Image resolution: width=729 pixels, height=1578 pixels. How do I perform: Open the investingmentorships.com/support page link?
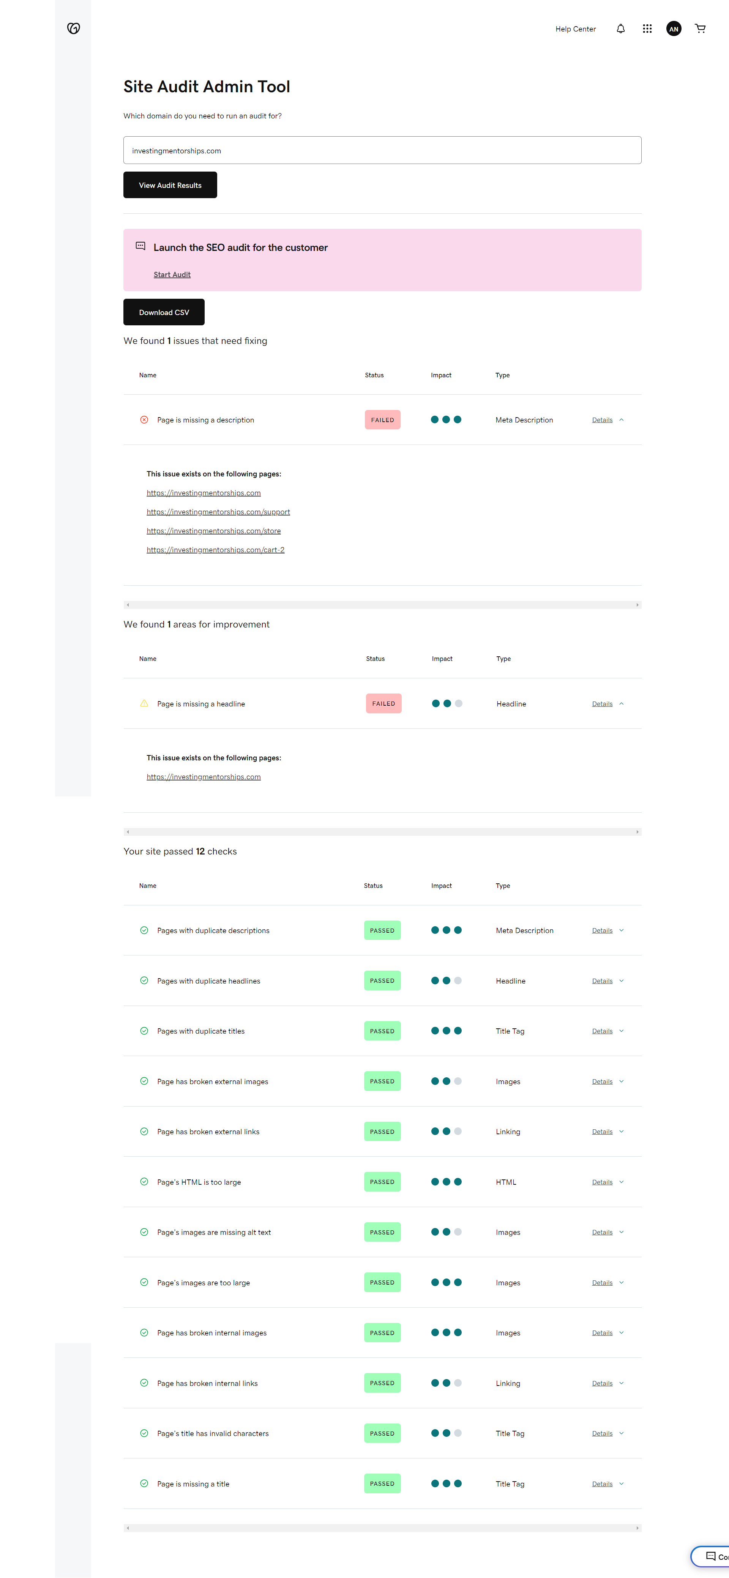tap(218, 512)
